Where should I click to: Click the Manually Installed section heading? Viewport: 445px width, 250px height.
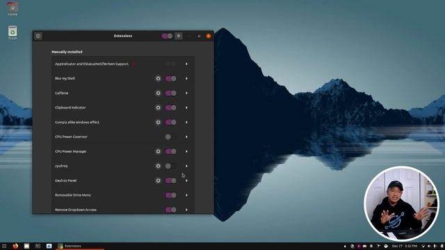[x=67, y=52]
